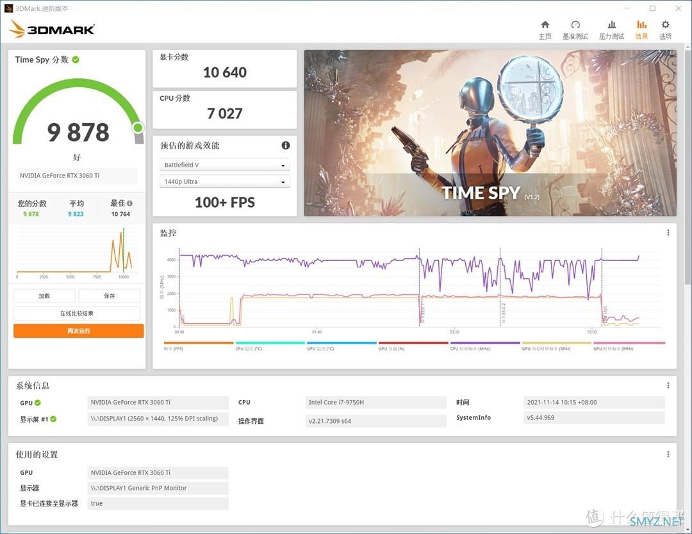Image resolution: width=692 pixels, height=534 pixels.
Task: Click the 时间 field 2021-11-14 10:15 +08:00
Action: click(x=593, y=403)
